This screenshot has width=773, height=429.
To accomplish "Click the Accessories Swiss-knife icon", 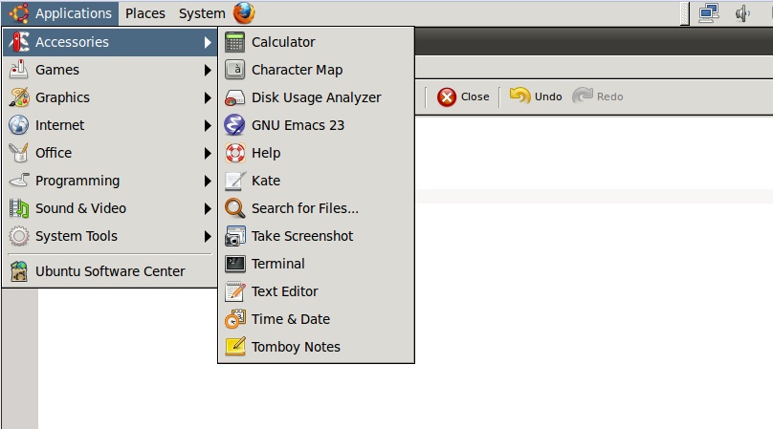I will coord(19,42).
